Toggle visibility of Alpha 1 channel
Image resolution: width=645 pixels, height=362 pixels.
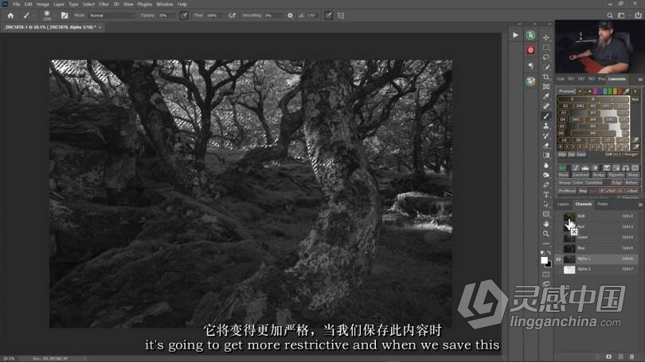(x=558, y=259)
